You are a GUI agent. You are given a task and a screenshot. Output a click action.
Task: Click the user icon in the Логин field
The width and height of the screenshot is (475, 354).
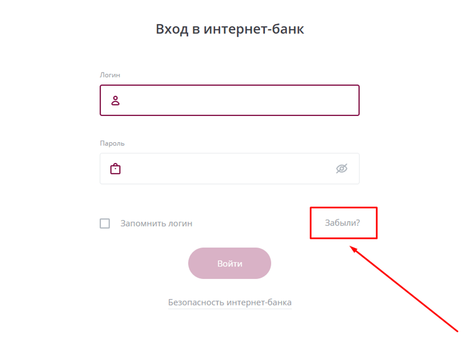116,100
